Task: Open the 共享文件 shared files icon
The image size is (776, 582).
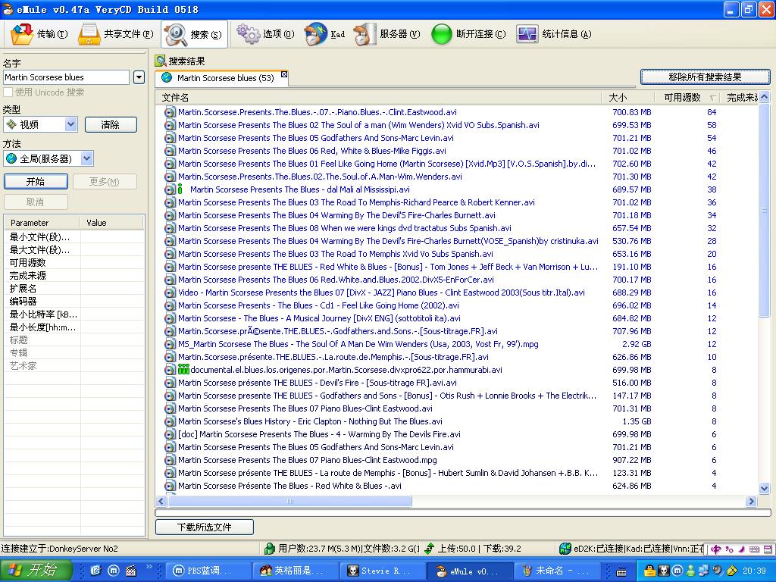Action: (89, 34)
